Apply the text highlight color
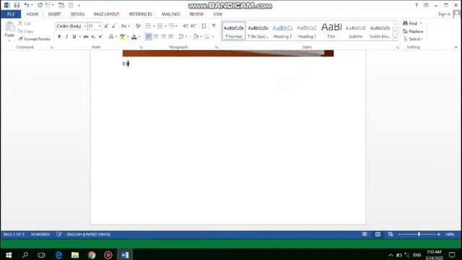The height and width of the screenshot is (260, 462). tap(123, 37)
